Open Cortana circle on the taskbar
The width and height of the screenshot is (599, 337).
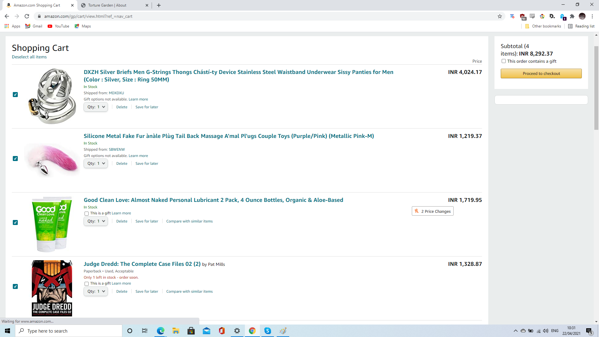pyautogui.click(x=130, y=331)
